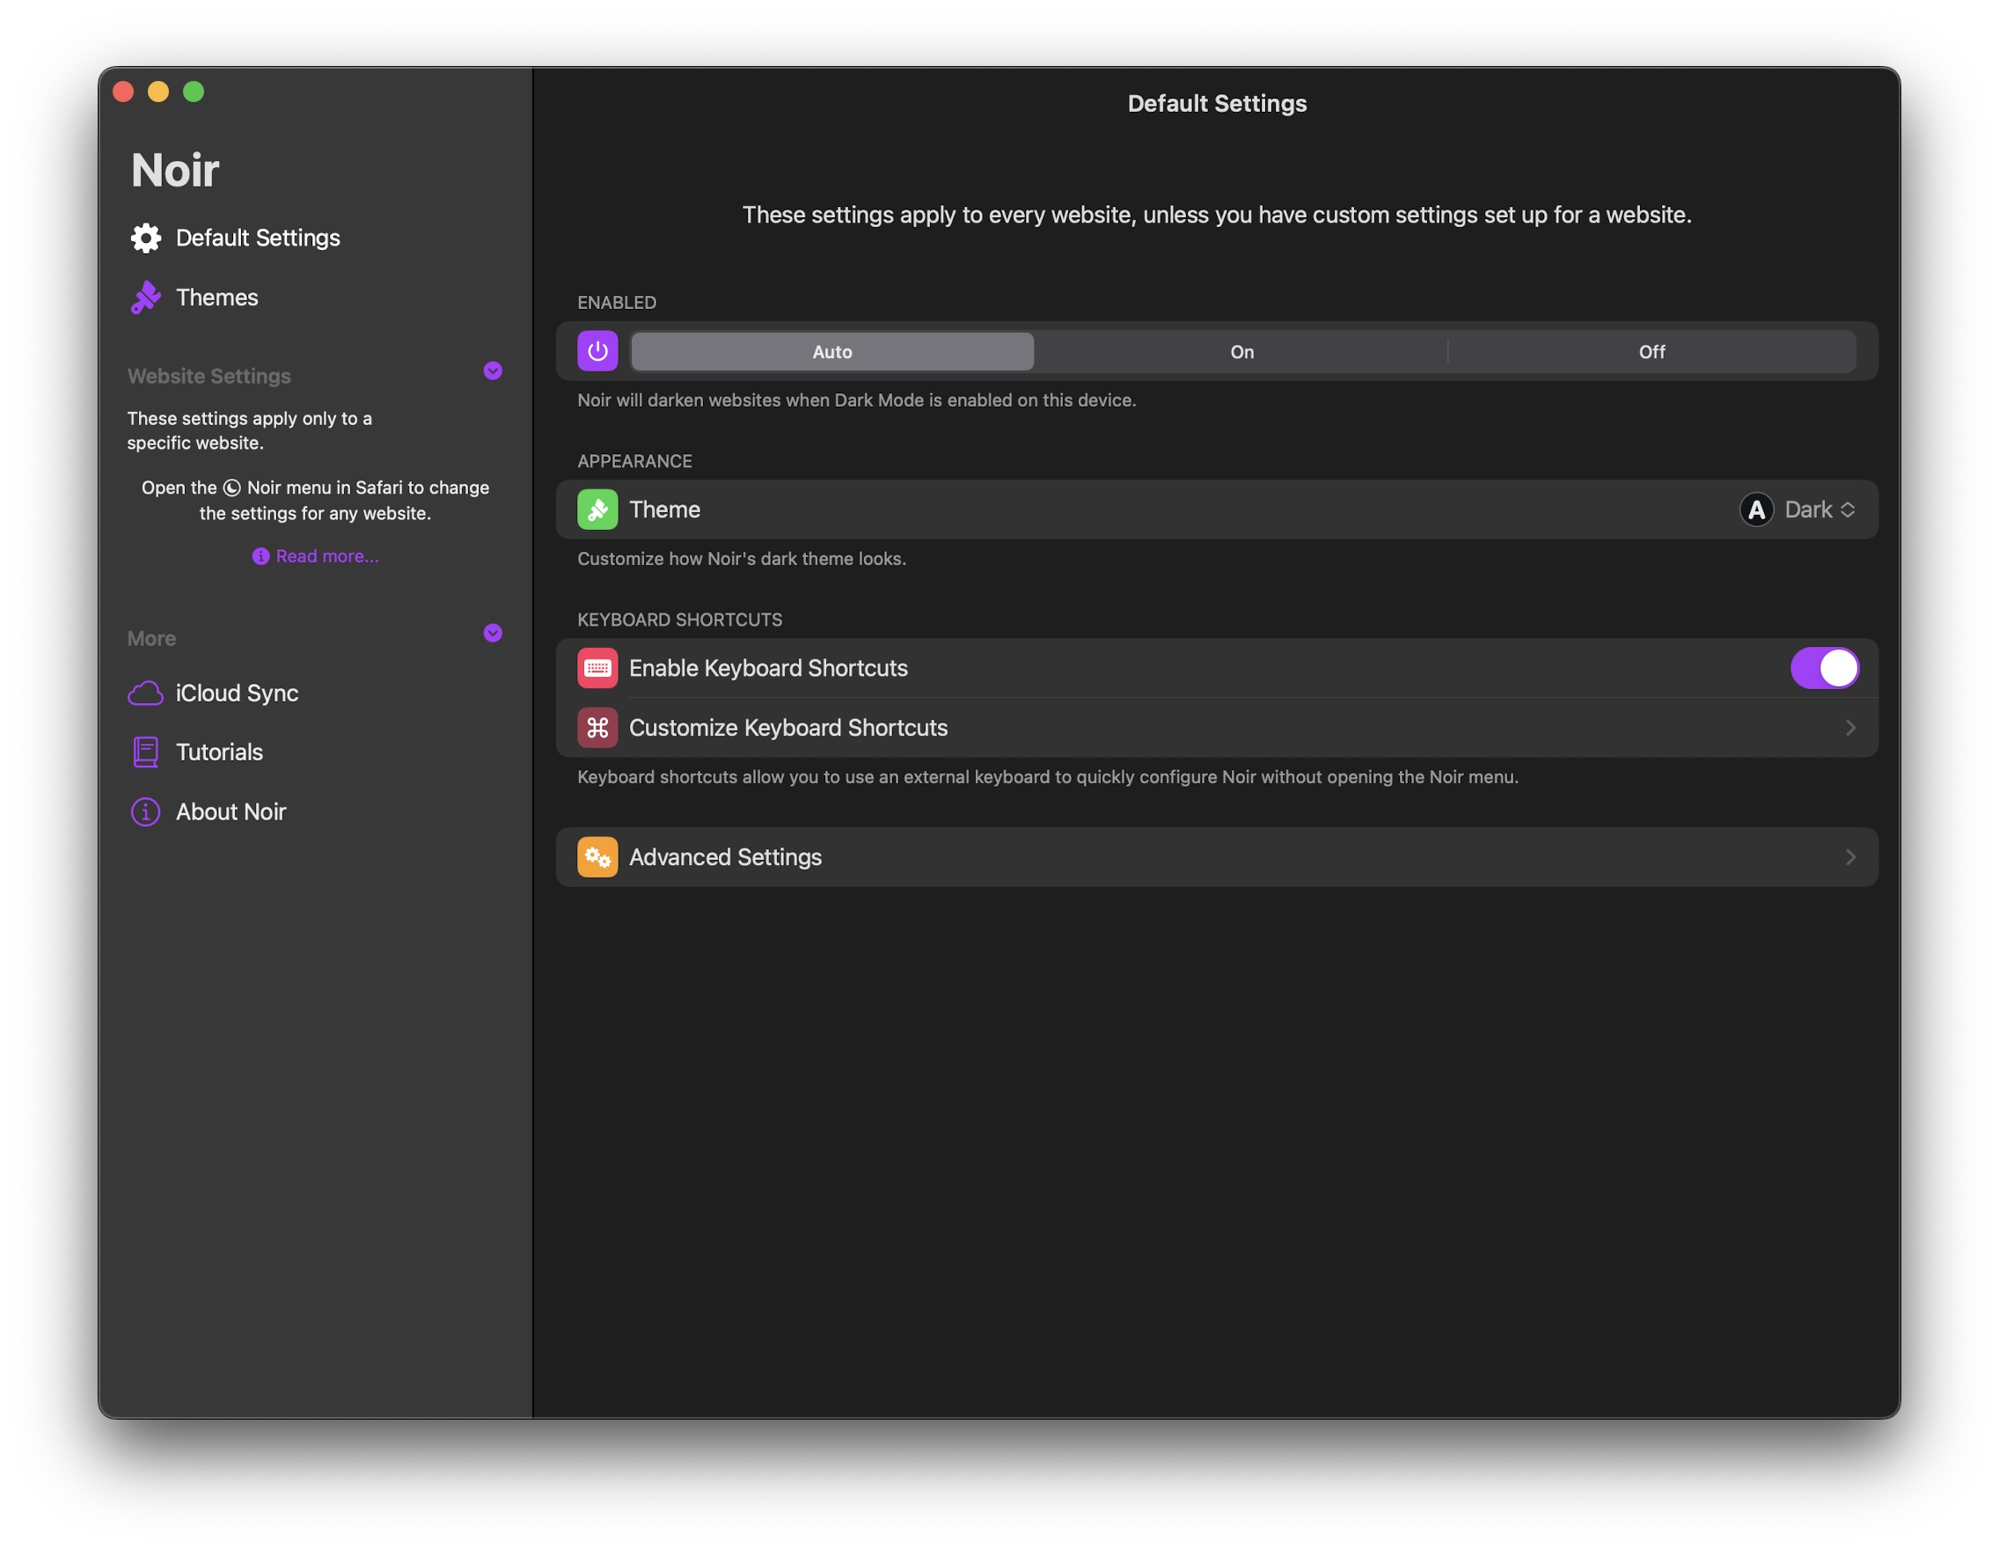Collapse the More section
This screenshot has width=1999, height=1549.
(493, 634)
